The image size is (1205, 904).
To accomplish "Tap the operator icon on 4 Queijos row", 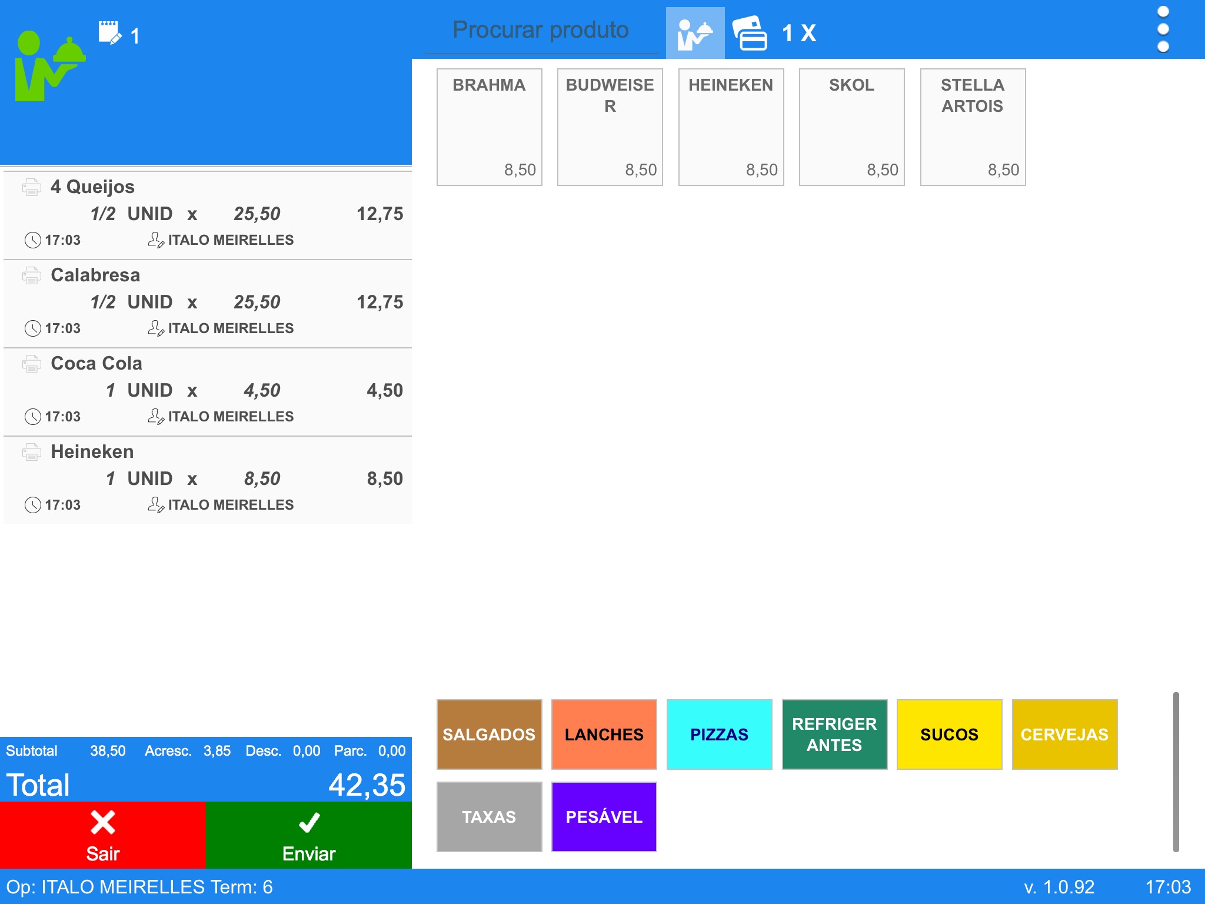I will coord(156,240).
